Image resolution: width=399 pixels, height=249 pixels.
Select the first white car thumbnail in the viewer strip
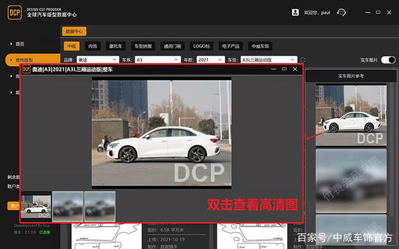[36, 207]
